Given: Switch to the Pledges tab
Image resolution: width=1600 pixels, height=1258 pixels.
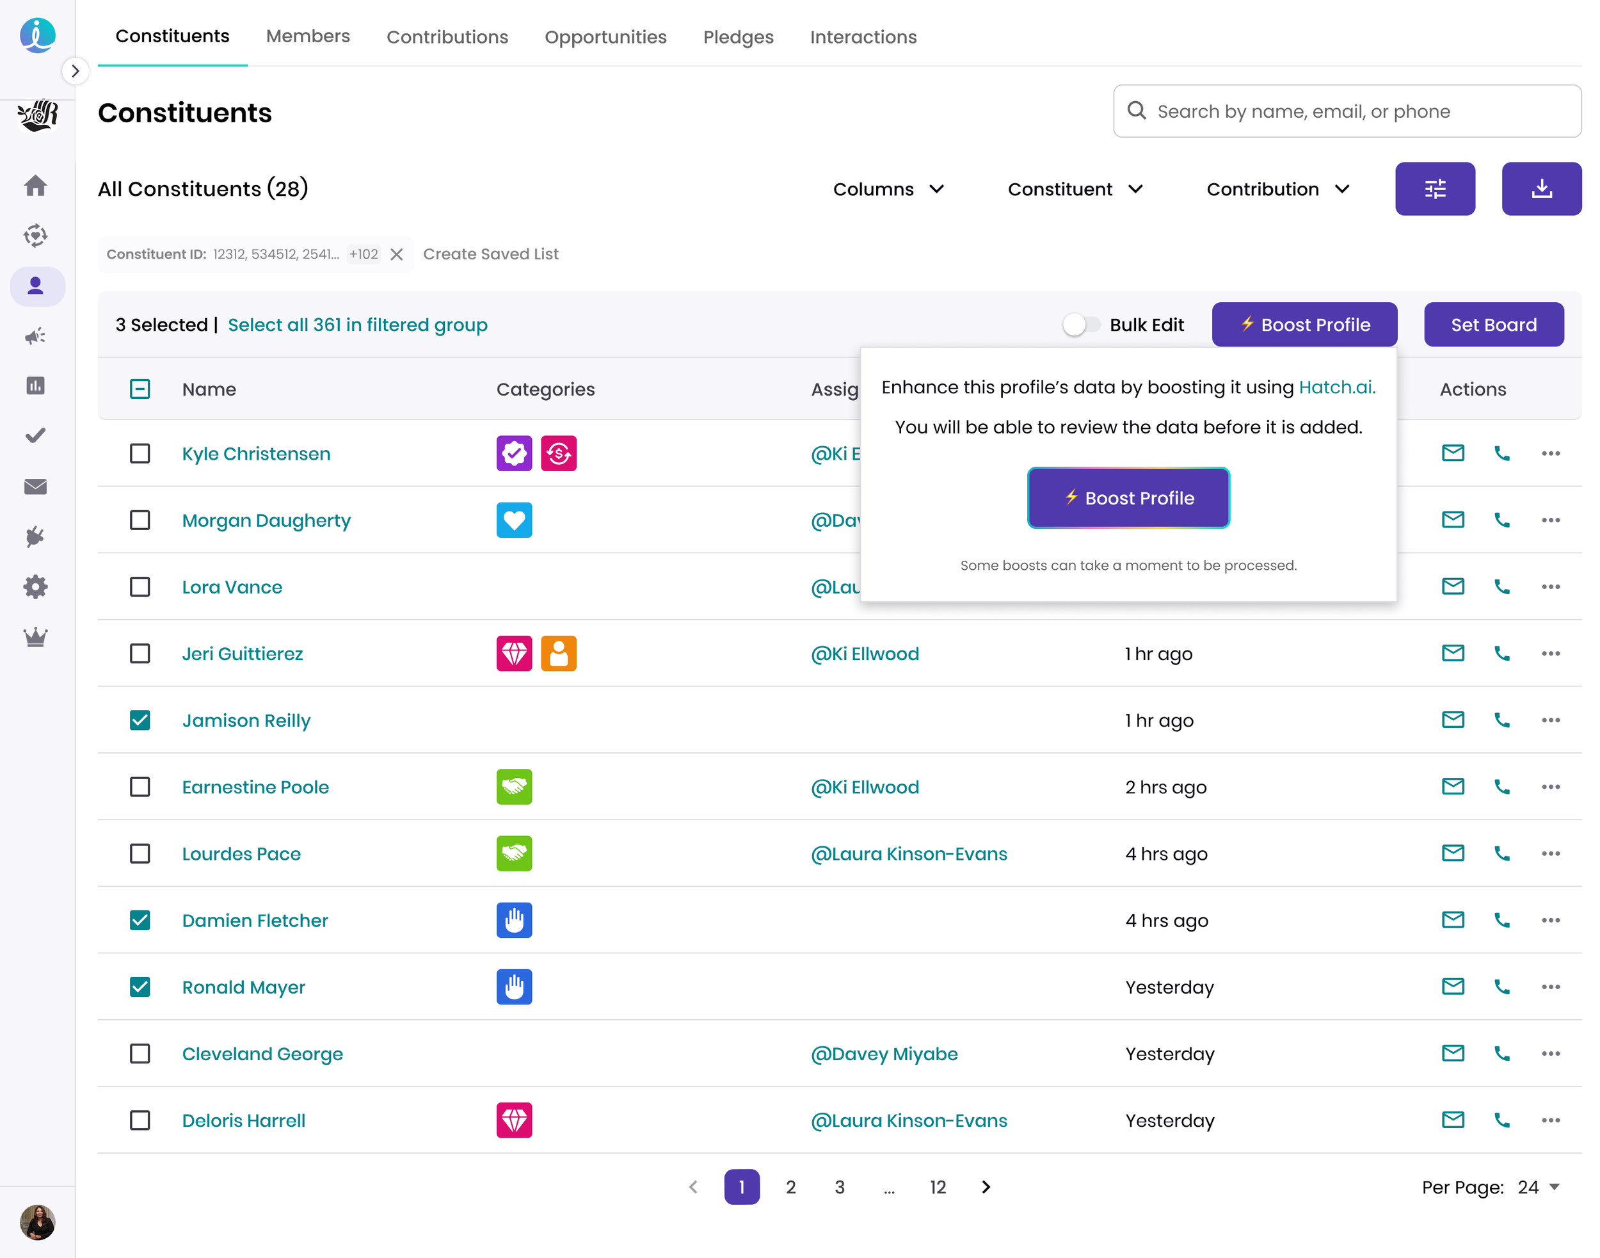Looking at the screenshot, I should click(738, 37).
